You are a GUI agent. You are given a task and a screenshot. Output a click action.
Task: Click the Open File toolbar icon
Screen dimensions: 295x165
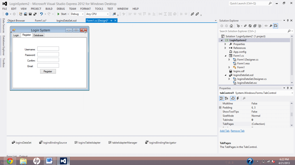point(25,14)
